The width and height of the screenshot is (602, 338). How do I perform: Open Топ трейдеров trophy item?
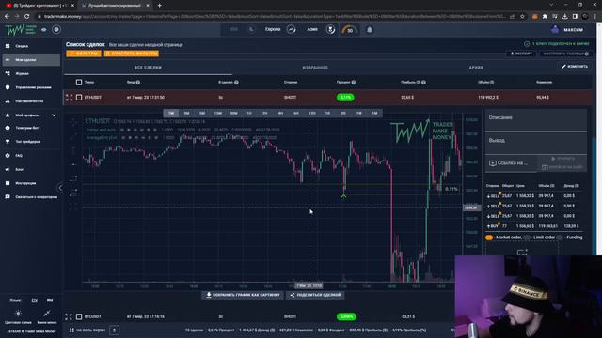coord(31,142)
